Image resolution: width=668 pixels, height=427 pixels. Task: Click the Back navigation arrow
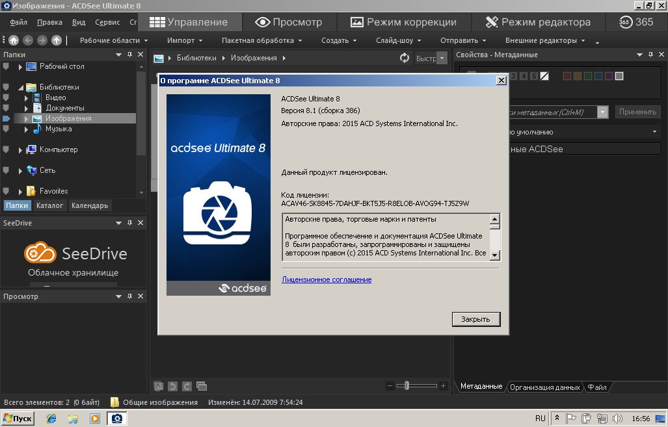click(28, 40)
